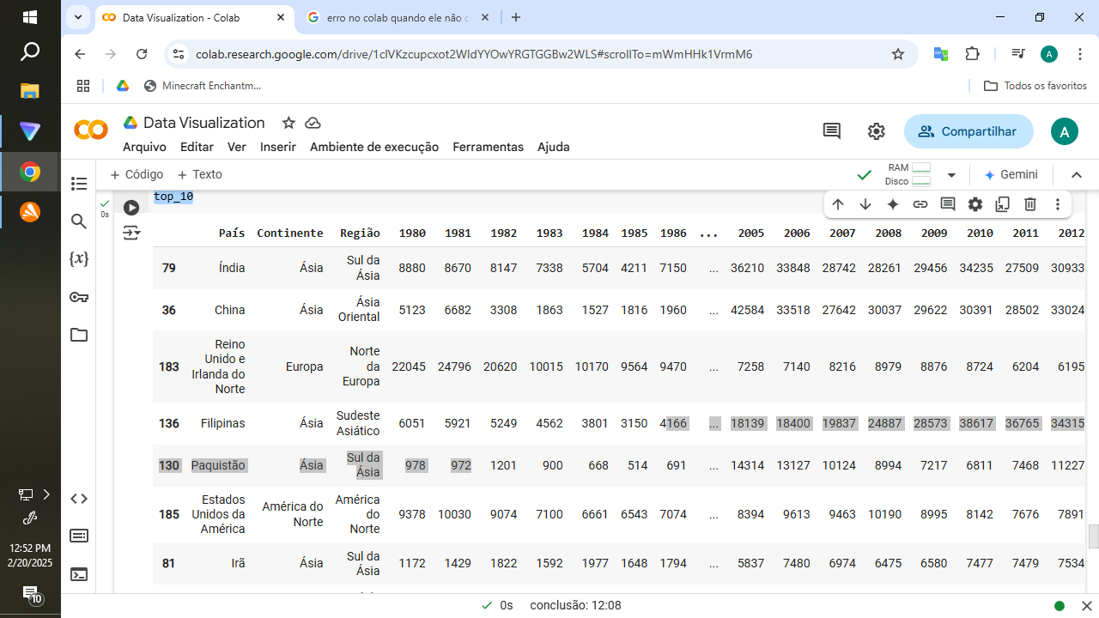Close the bottom status bar
Screen dimensions: 1099x618
(1086, 605)
